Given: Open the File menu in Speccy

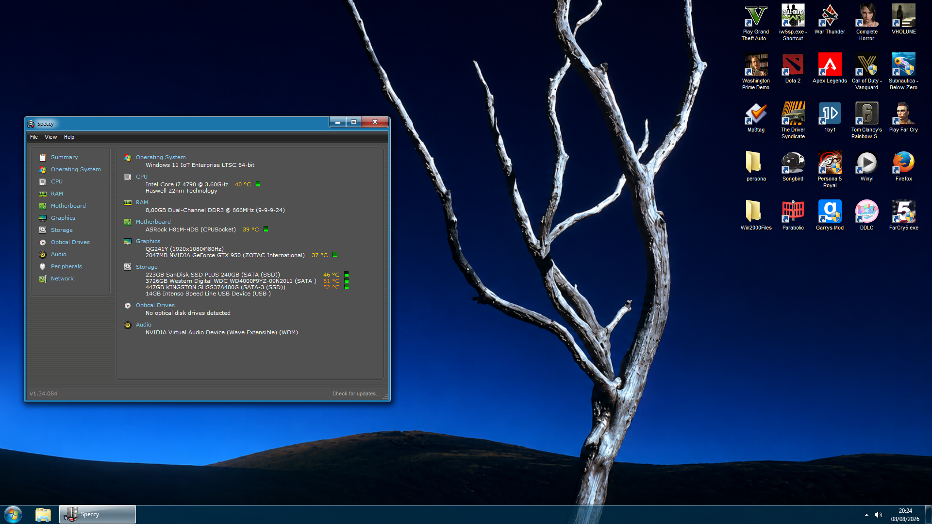Looking at the screenshot, I should [x=34, y=137].
